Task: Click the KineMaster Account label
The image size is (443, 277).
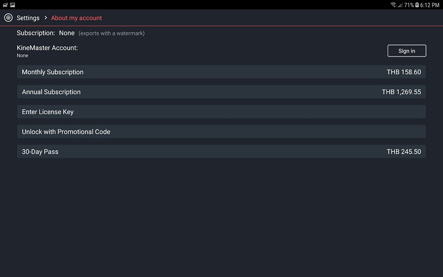Action: (47, 48)
